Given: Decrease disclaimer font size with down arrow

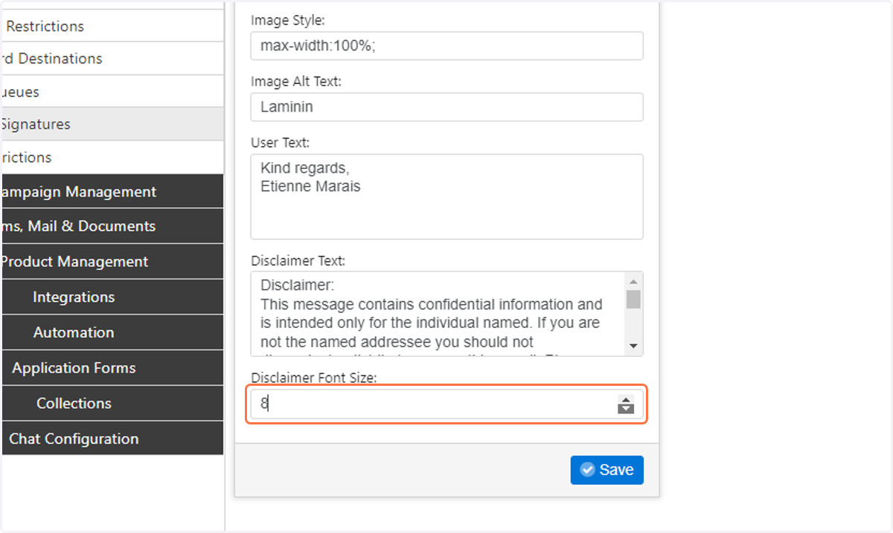Looking at the screenshot, I should [x=626, y=408].
